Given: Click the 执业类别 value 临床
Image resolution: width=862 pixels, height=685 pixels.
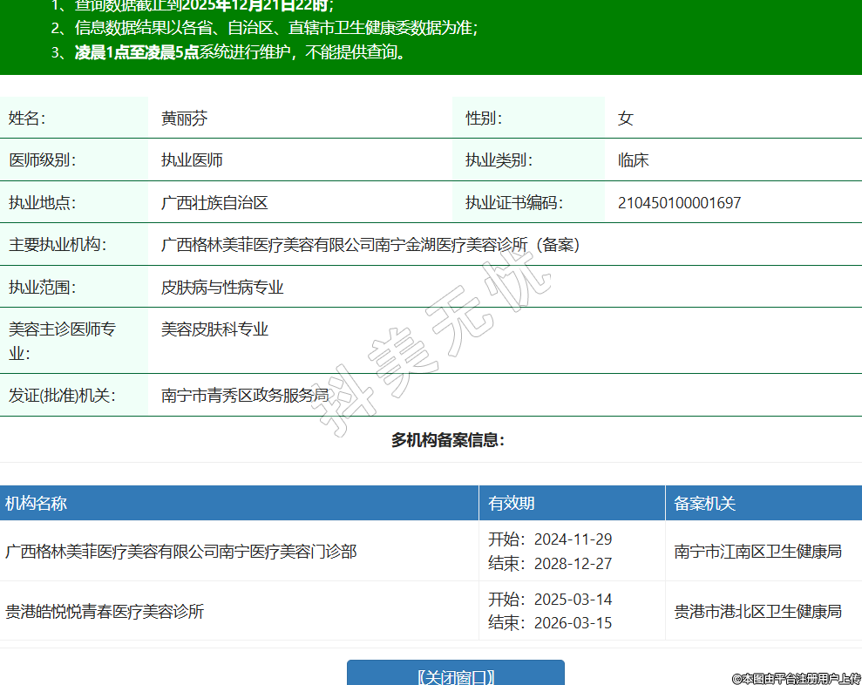Looking at the screenshot, I should [633, 160].
